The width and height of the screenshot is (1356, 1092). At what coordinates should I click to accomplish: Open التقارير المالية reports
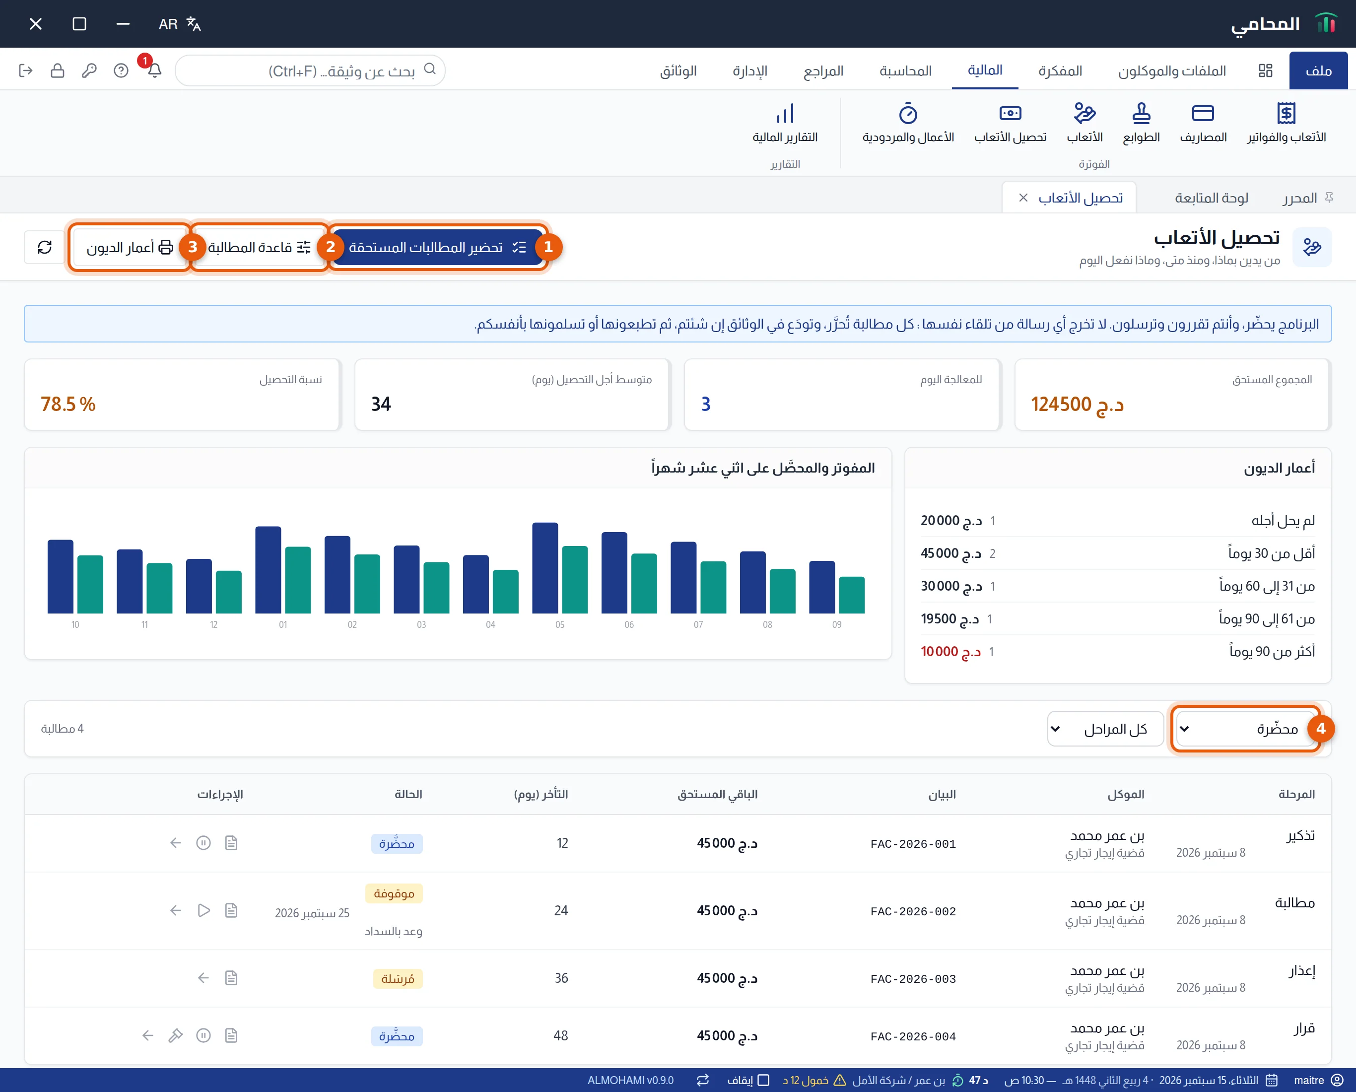tap(785, 123)
